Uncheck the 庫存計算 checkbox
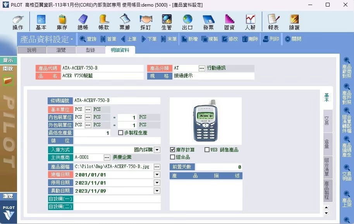 [173, 150]
